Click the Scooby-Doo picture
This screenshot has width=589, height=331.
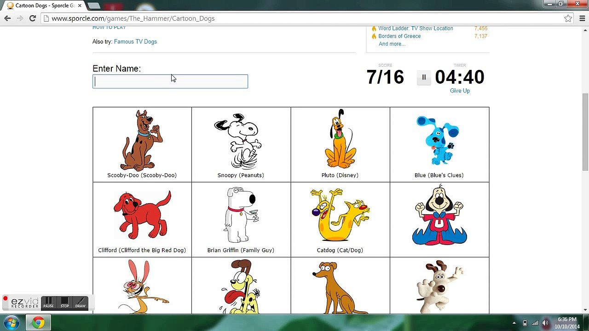pyautogui.click(x=142, y=140)
